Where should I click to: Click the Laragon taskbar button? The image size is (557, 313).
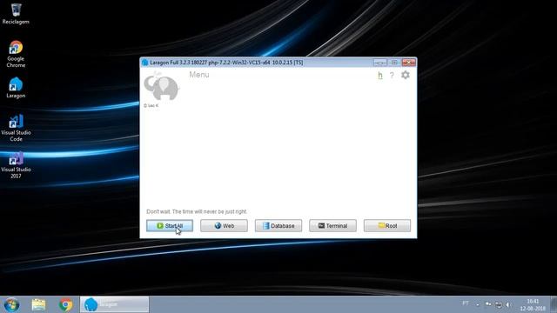click(x=114, y=304)
